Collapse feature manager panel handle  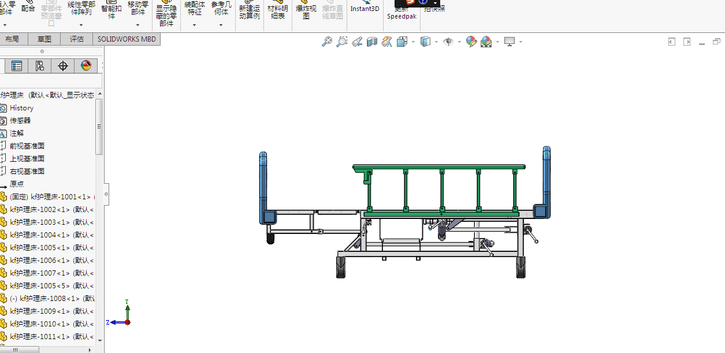point(106,194)
